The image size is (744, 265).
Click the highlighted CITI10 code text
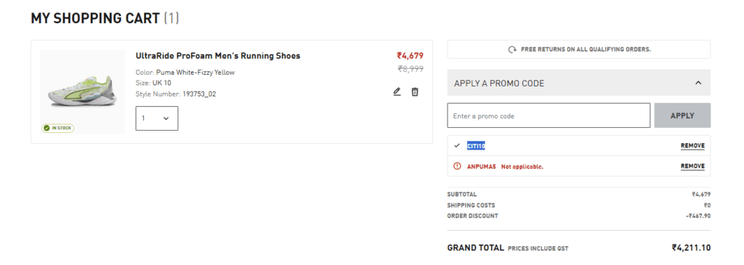pos(476,146)
